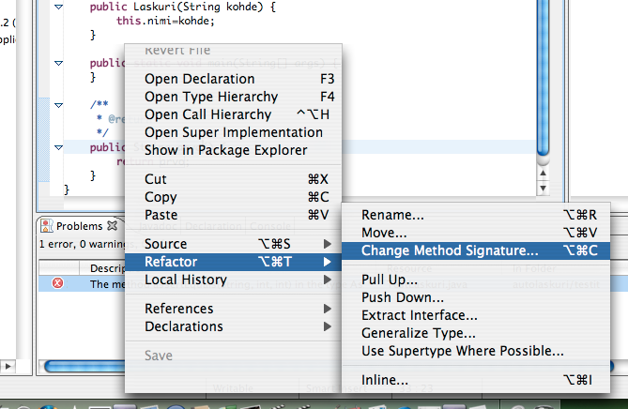
Task: Click Rename... in Refactor submenu
Action: tap(476, 215)
